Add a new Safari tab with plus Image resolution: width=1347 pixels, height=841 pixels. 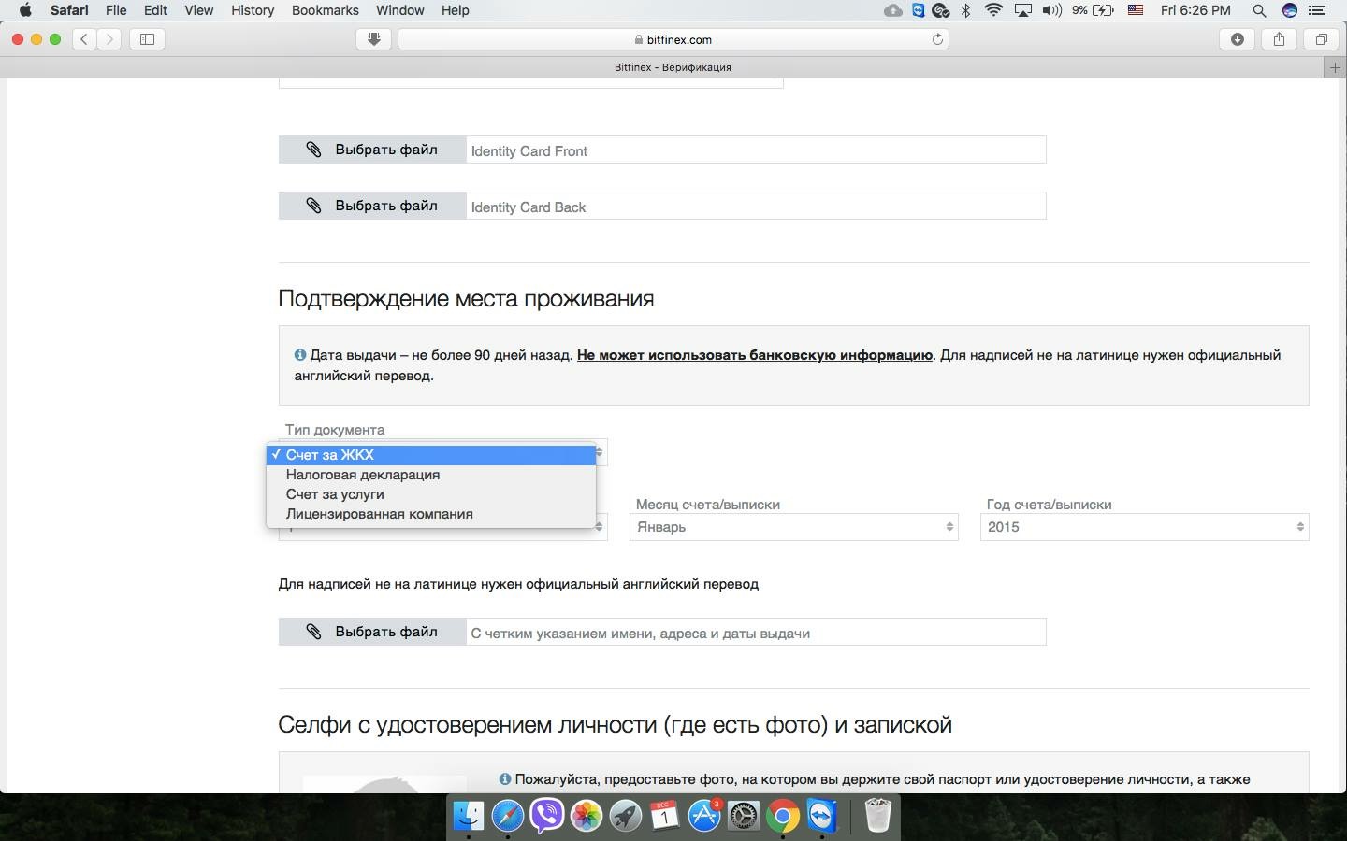coord(1335,67)
